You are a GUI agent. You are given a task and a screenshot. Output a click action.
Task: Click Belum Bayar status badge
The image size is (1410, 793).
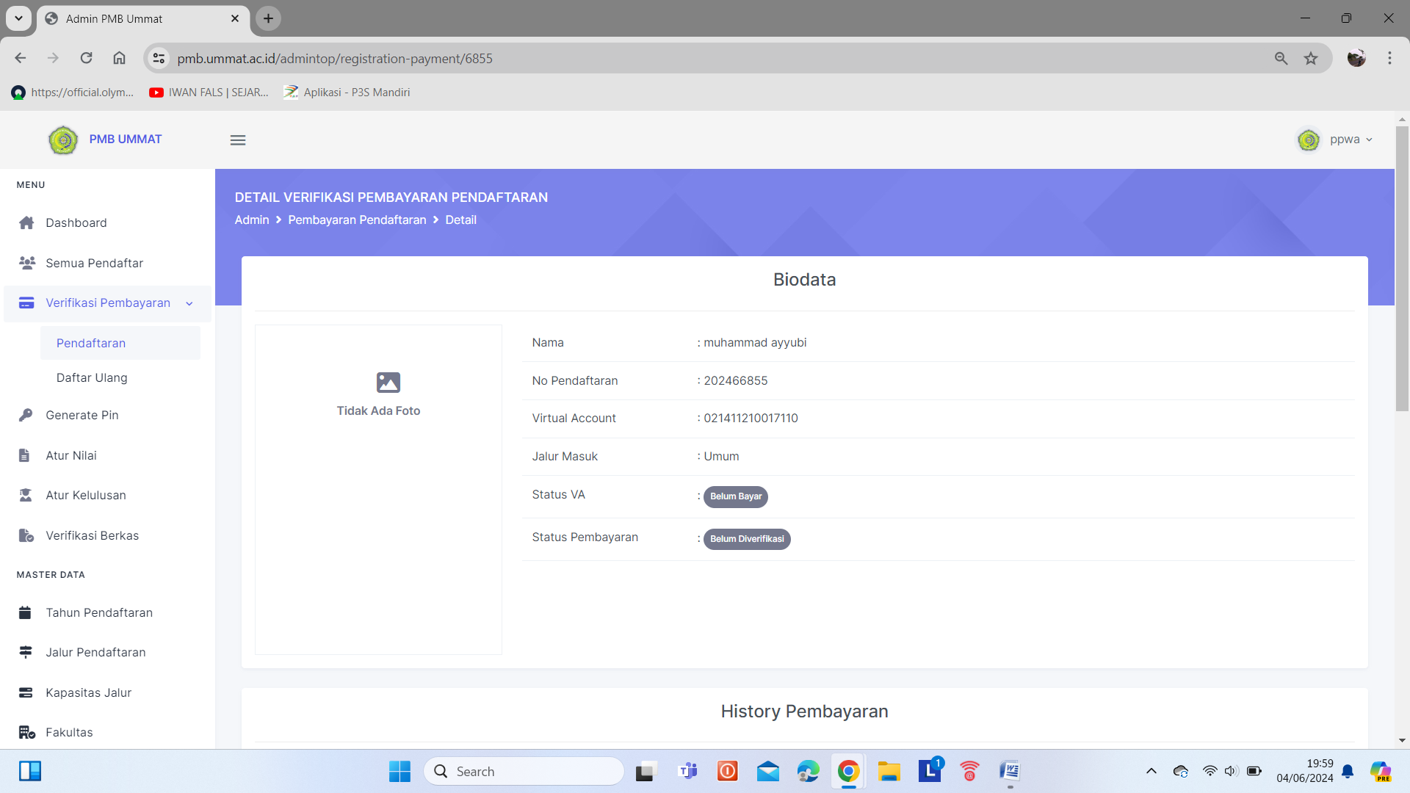(735, 496)
